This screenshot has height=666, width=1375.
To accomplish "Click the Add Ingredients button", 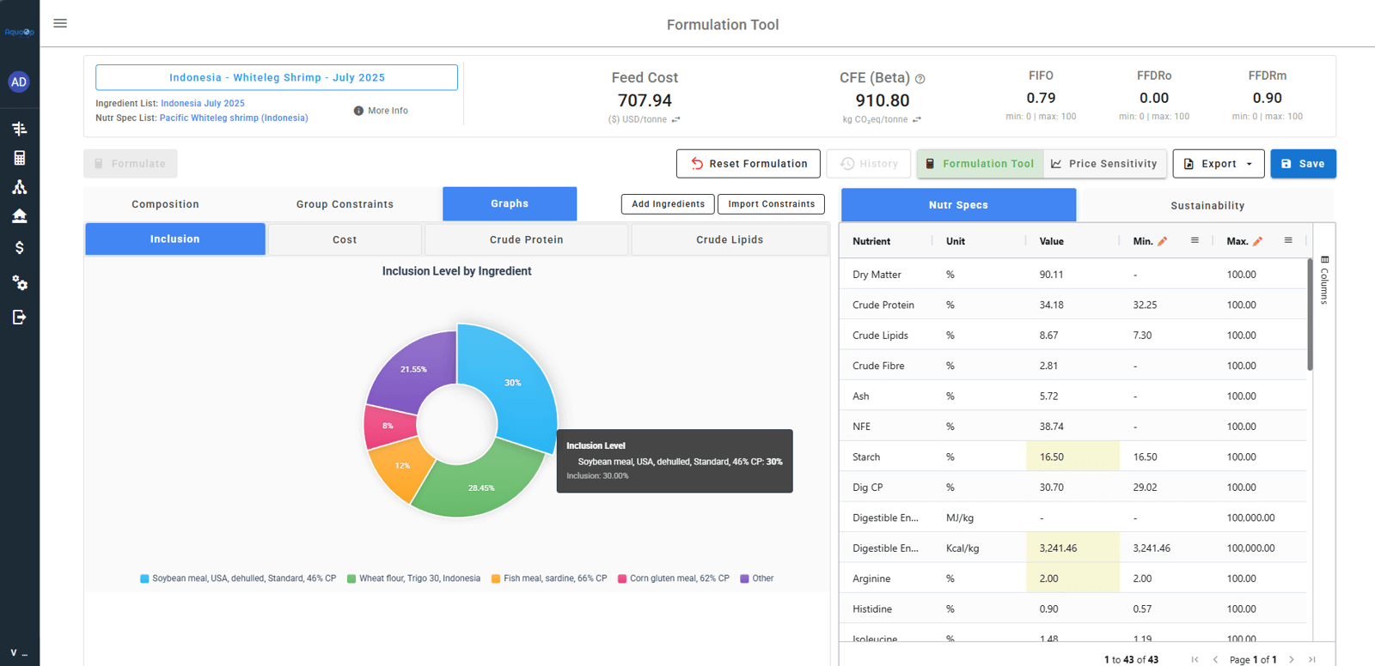I will (668, 204).
